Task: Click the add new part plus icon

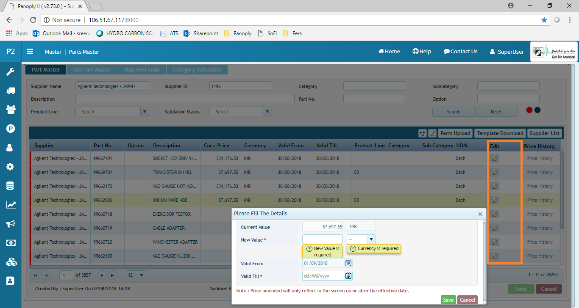Action: pyautogui.click(x=423, y=133)
